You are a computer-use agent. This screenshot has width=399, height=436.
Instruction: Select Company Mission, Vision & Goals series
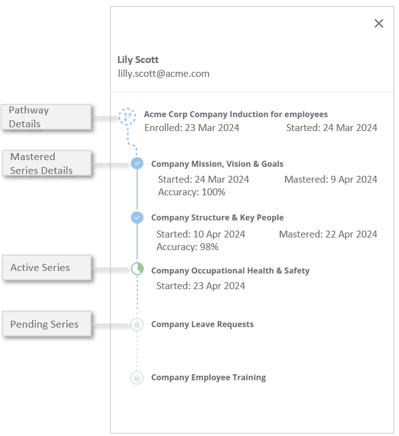click(x=217, y=164)
